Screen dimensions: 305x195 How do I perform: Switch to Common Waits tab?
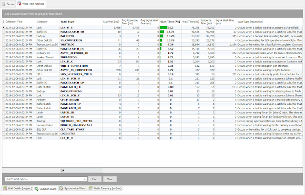click(46, 189)
